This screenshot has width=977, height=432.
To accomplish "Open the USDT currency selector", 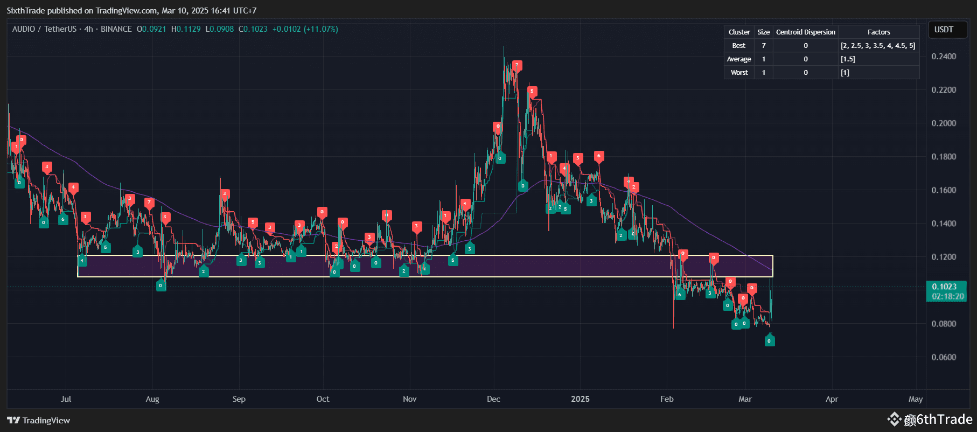I will point(948,30).
